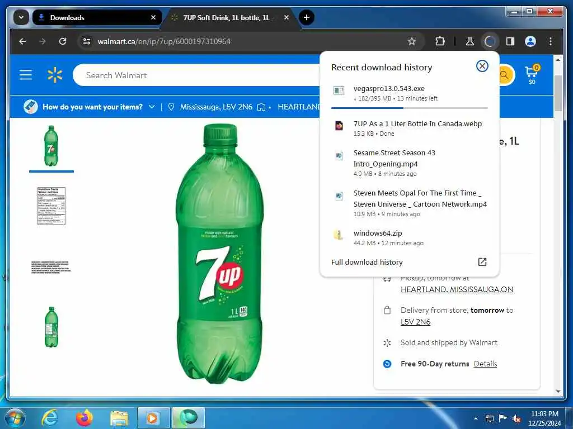Click the downloads progress icon in toolbar

(x=490, y=41)
